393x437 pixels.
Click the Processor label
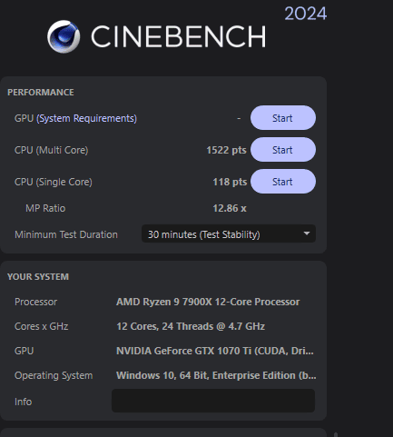(35, 302)
